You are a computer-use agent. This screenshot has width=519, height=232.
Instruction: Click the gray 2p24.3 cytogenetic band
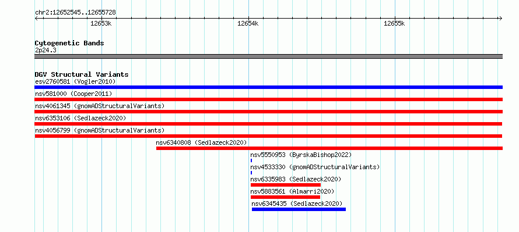pos(268,56)
